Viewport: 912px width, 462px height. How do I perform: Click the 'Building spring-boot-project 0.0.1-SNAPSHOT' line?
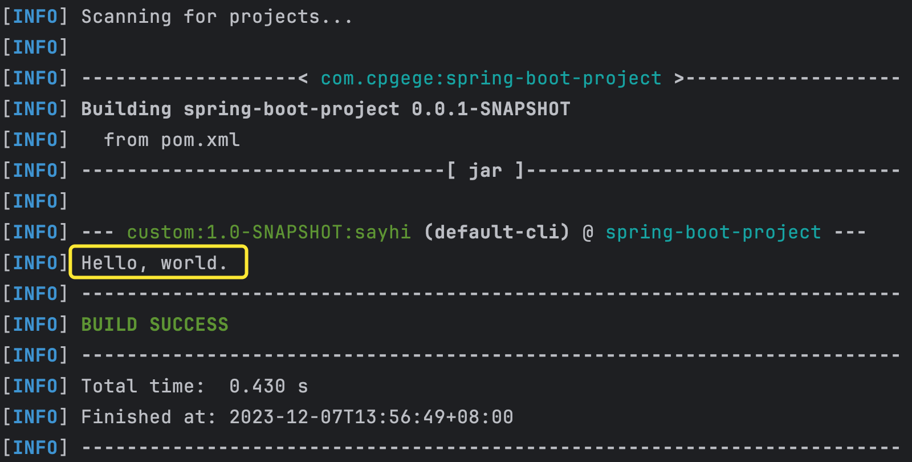pos(325,110)
